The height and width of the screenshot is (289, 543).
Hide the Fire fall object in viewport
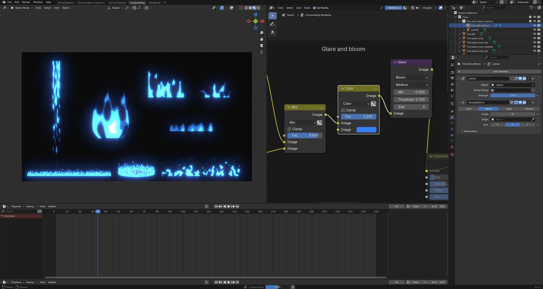[x=534, y=34]
